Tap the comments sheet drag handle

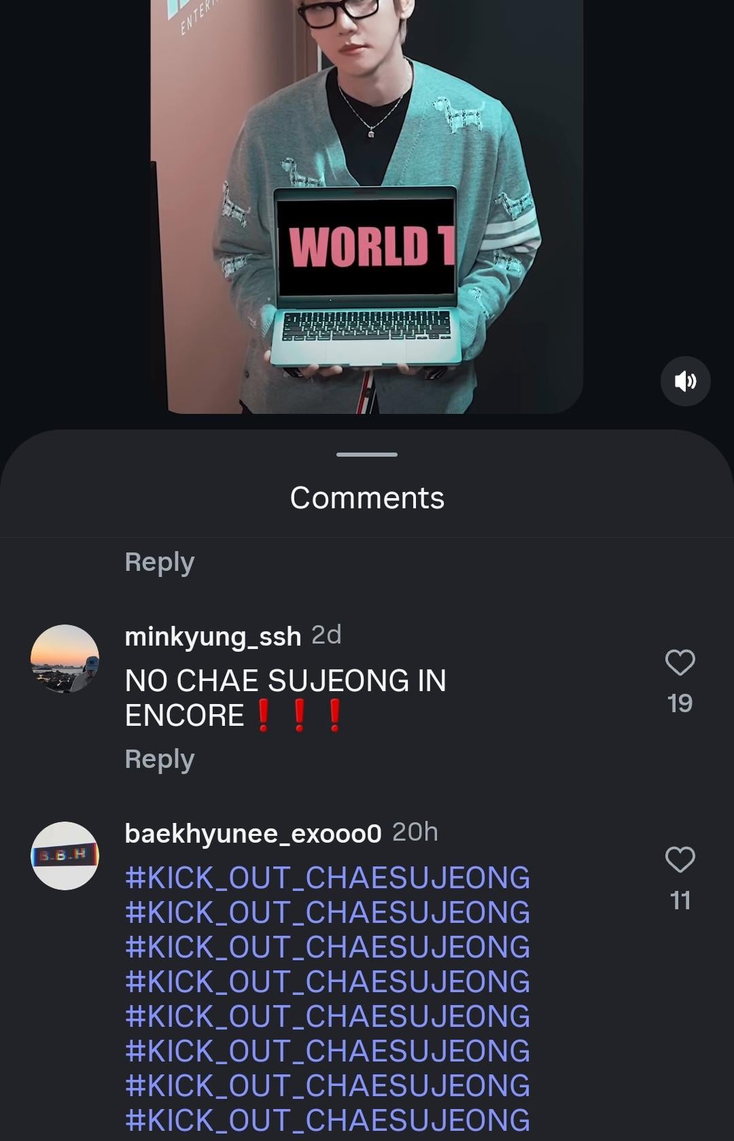(367, 454)
